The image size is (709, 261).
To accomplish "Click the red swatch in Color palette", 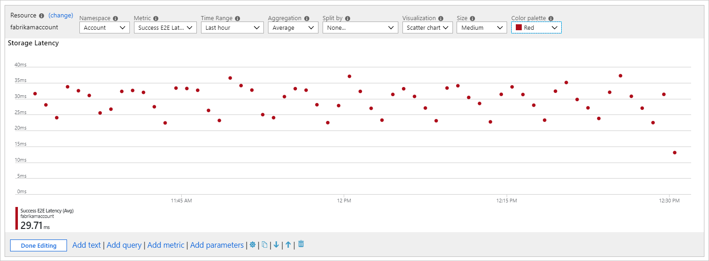I will [519, 27].
